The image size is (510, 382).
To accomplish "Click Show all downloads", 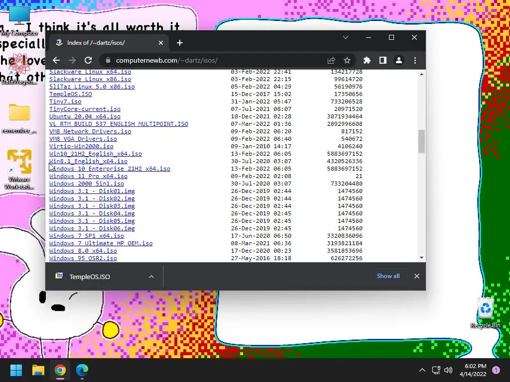I will point(388,276).
